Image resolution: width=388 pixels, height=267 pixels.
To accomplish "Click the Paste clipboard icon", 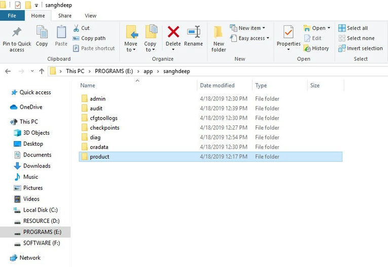I will [x=61, y=32].
